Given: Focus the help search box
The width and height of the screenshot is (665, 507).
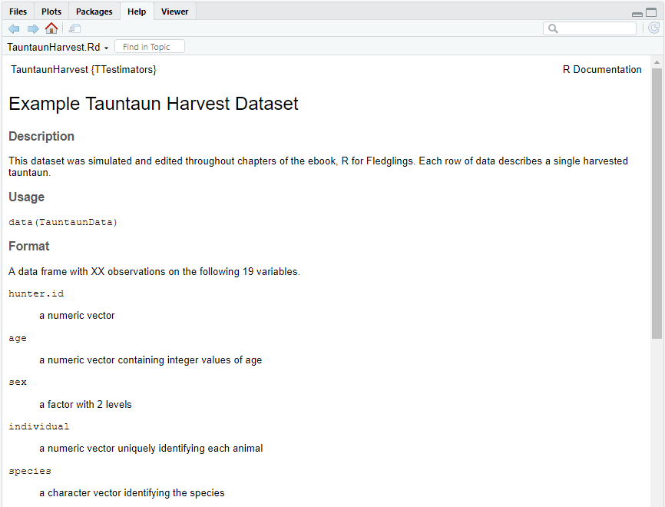Looking at the screenshot, I should point(590,28).
